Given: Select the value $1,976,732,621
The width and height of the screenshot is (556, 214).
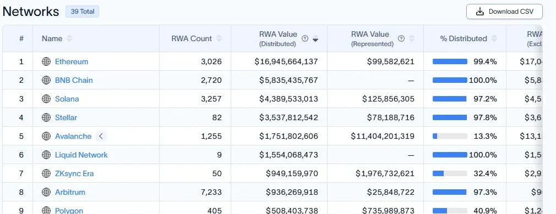Looking at the screenshot, I should 385,173.
